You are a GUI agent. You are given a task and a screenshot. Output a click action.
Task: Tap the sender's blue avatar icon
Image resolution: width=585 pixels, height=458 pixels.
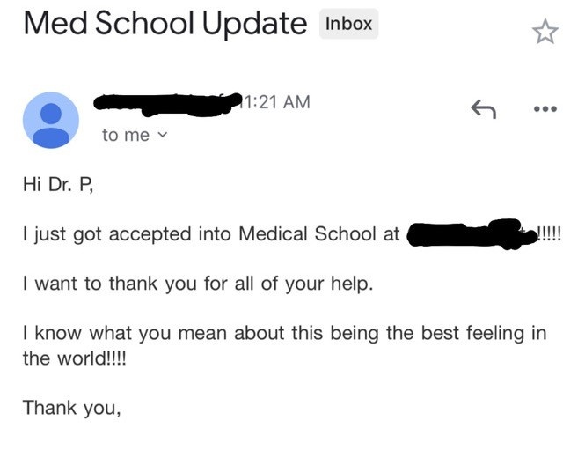coord(51,120)
